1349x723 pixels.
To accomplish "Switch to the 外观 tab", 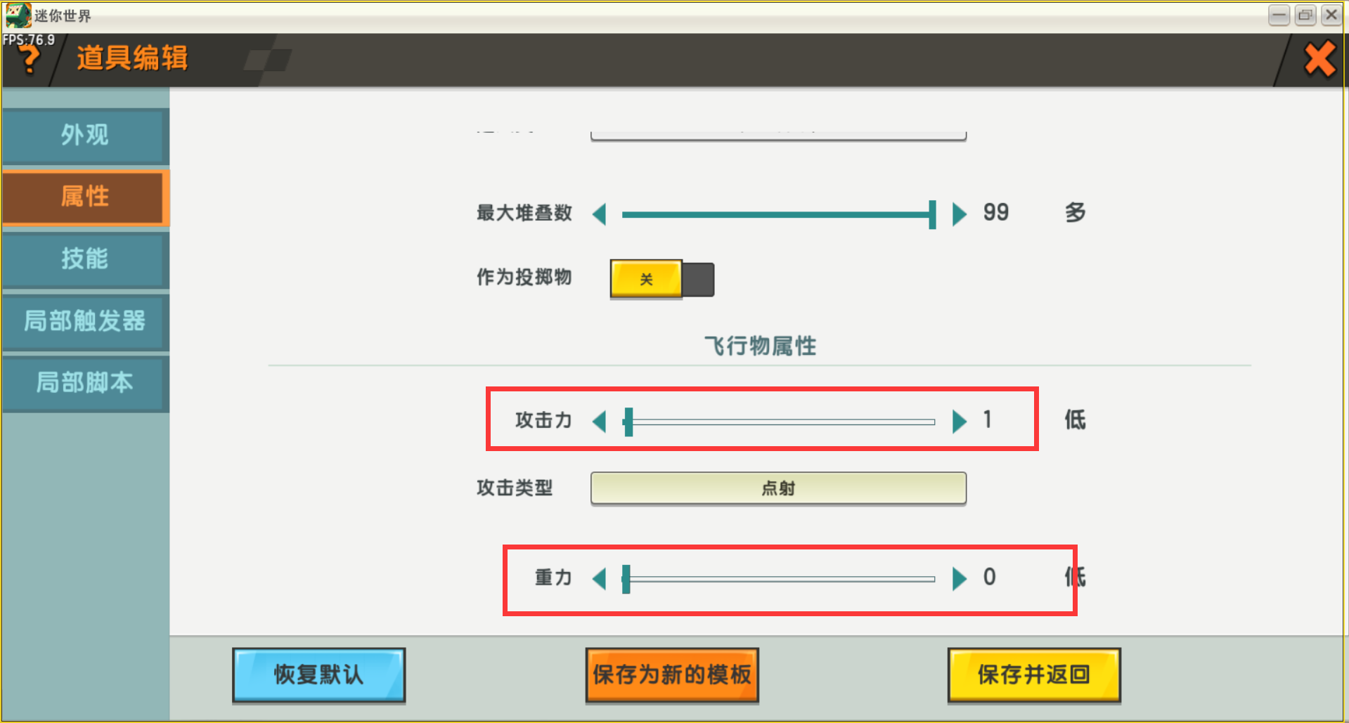I will coord(85,135).
